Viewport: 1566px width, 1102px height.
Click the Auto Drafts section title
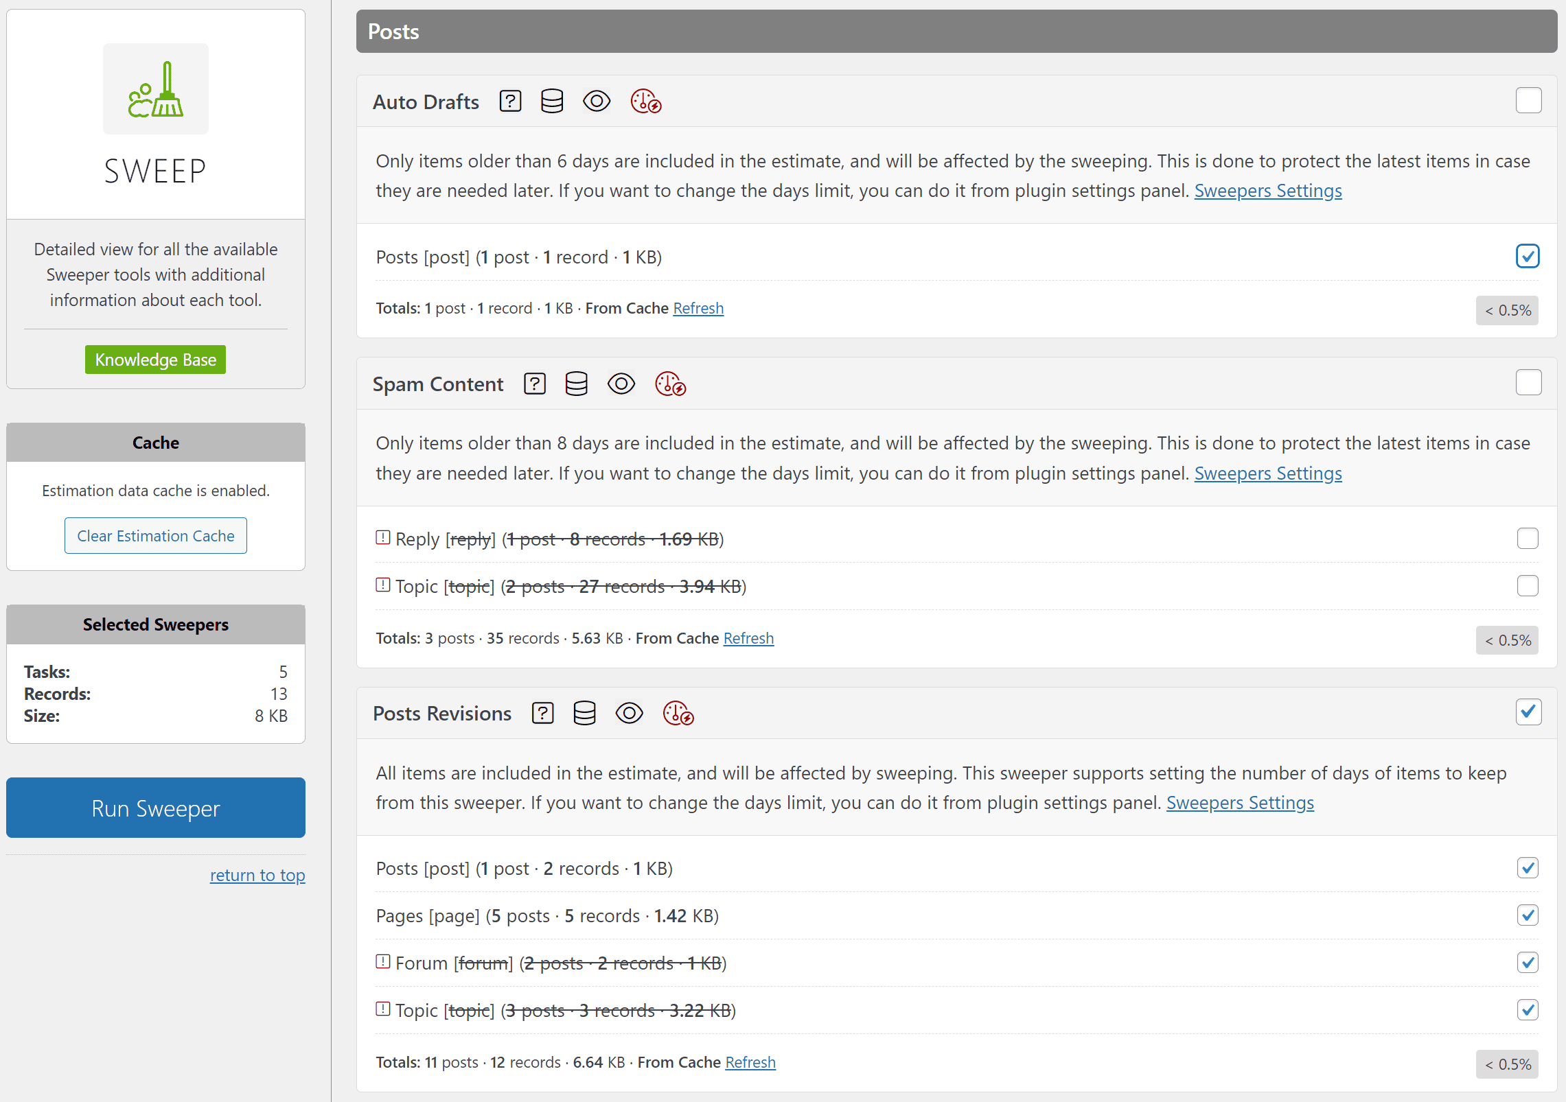426,102
